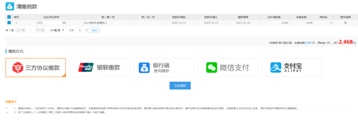Uncheck the row 1 checkbox
This screenshot has width=358, height=124.
9,23
